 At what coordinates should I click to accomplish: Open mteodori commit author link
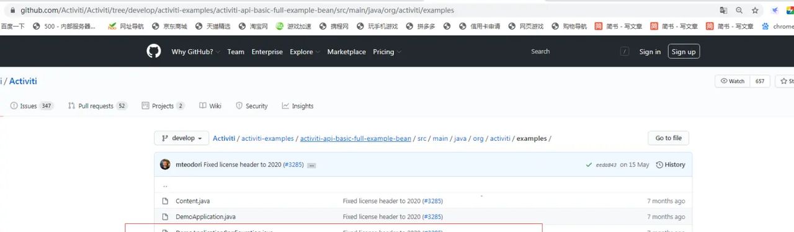pyautogui.click(x=189, y=164)
